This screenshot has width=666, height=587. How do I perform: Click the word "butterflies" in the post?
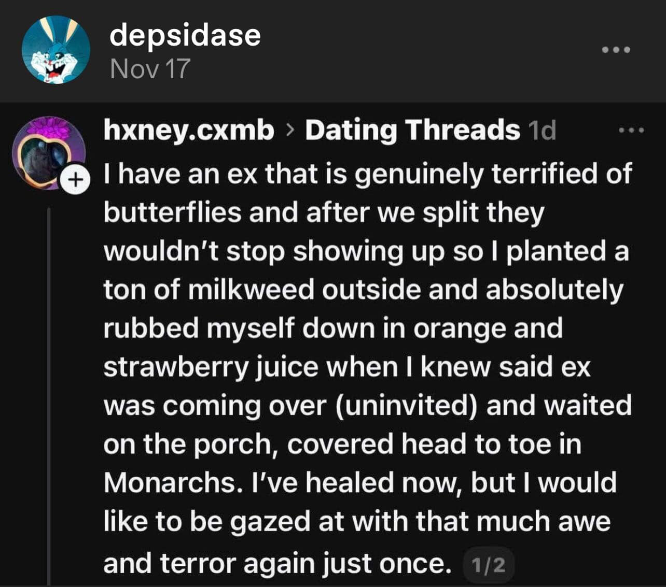172,212
